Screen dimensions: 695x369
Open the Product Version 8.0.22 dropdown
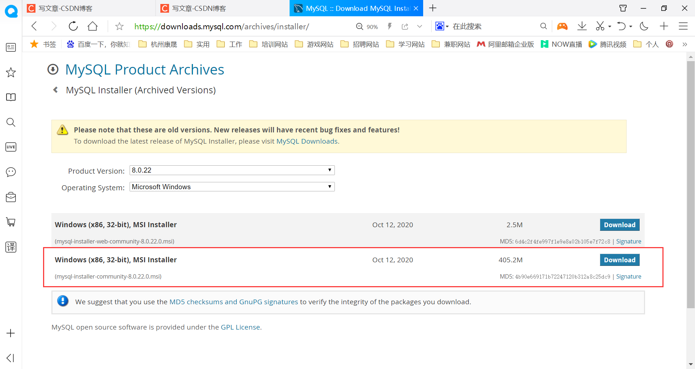[232, 170]
